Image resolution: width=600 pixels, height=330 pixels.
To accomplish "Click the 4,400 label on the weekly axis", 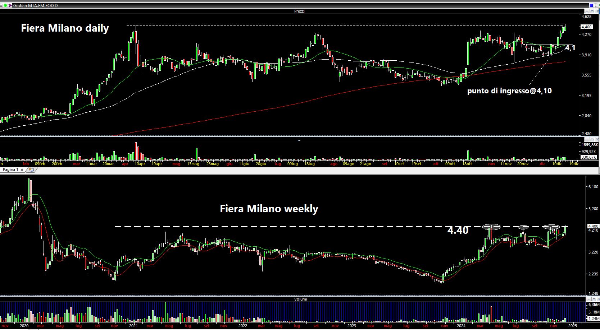I will [593, 226].
